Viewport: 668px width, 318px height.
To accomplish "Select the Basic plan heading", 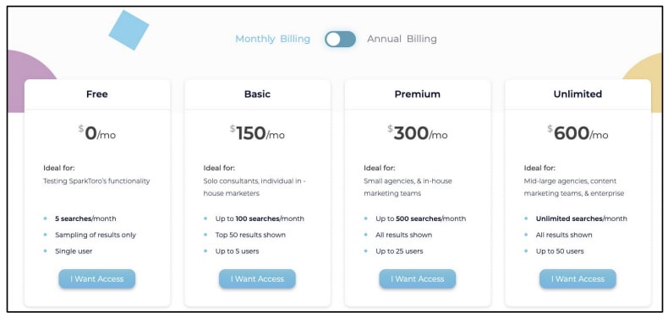I will (x=257, y=94).
